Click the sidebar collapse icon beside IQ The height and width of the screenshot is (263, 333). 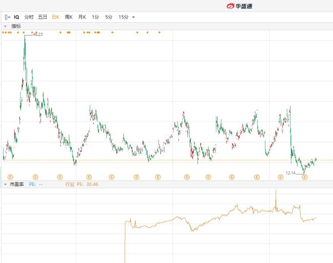[x=7, y=17]
